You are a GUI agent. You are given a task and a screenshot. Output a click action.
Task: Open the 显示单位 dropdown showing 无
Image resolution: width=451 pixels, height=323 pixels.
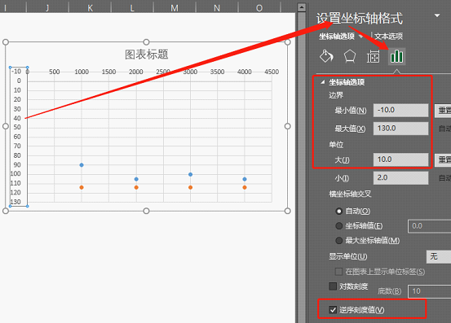(439, 256)
